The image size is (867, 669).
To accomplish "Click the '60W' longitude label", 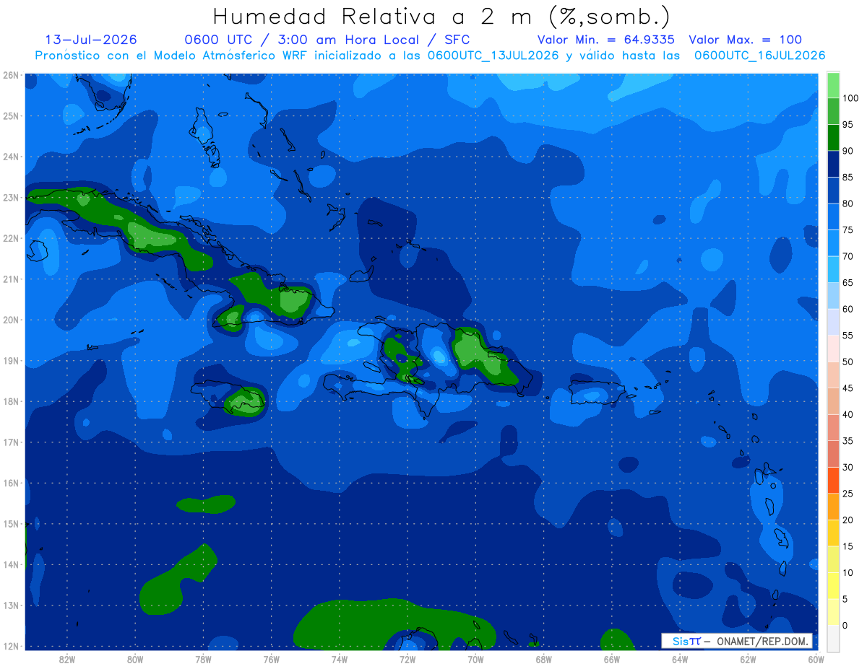I will click(816, 659).
